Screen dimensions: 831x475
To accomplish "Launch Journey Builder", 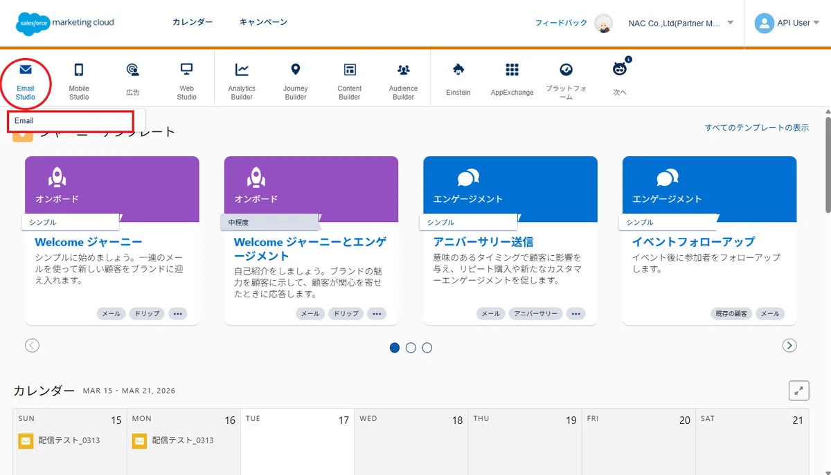I will (x=296, y=82).
